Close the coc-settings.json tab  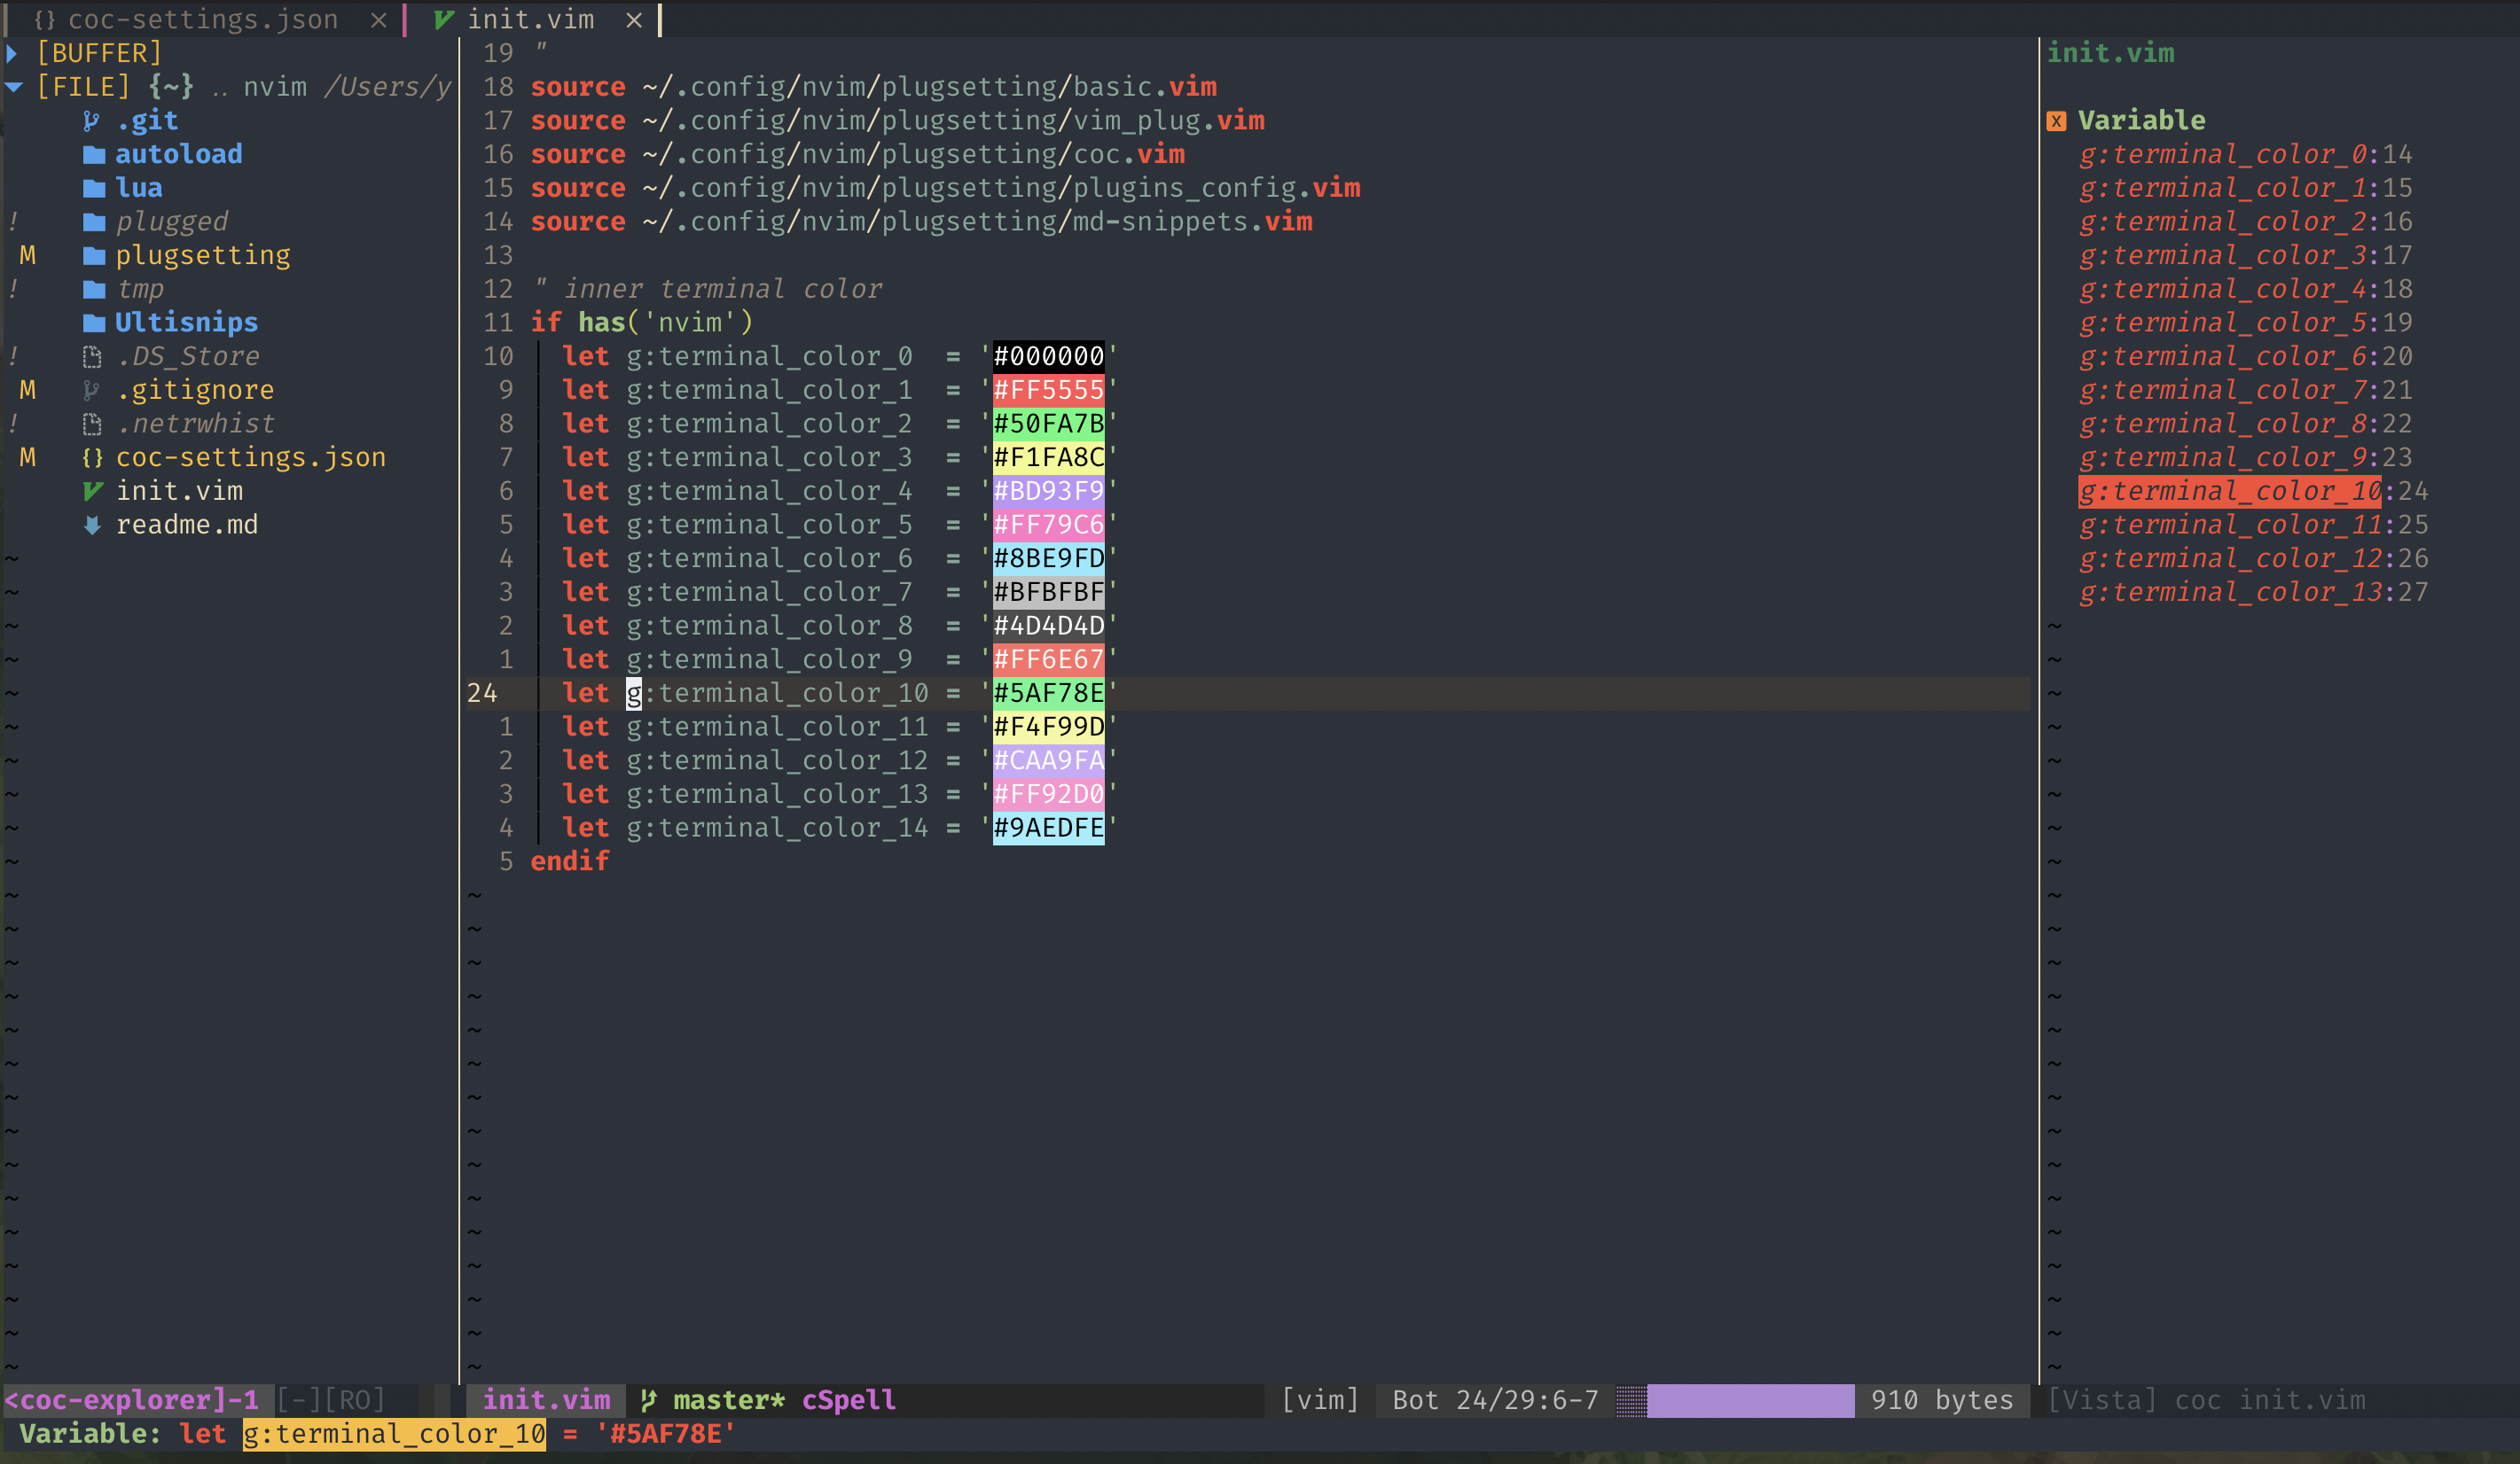tap(378, 19)
